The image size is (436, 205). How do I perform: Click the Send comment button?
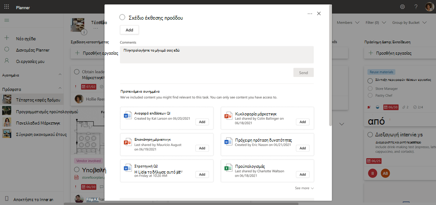(x=303, y=73)
